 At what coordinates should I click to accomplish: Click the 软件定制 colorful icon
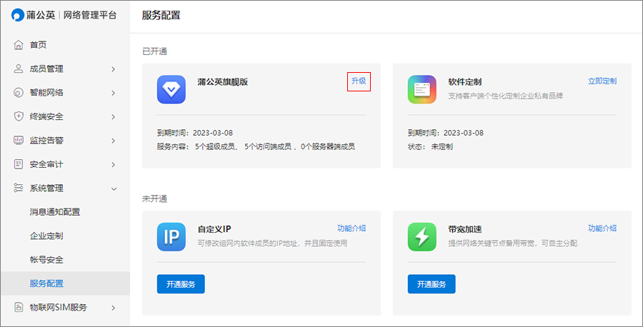(422, 89)
